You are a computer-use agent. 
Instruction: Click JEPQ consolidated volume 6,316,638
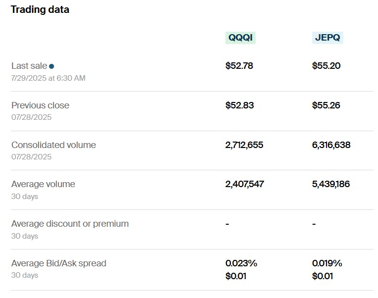pos(331,145)
